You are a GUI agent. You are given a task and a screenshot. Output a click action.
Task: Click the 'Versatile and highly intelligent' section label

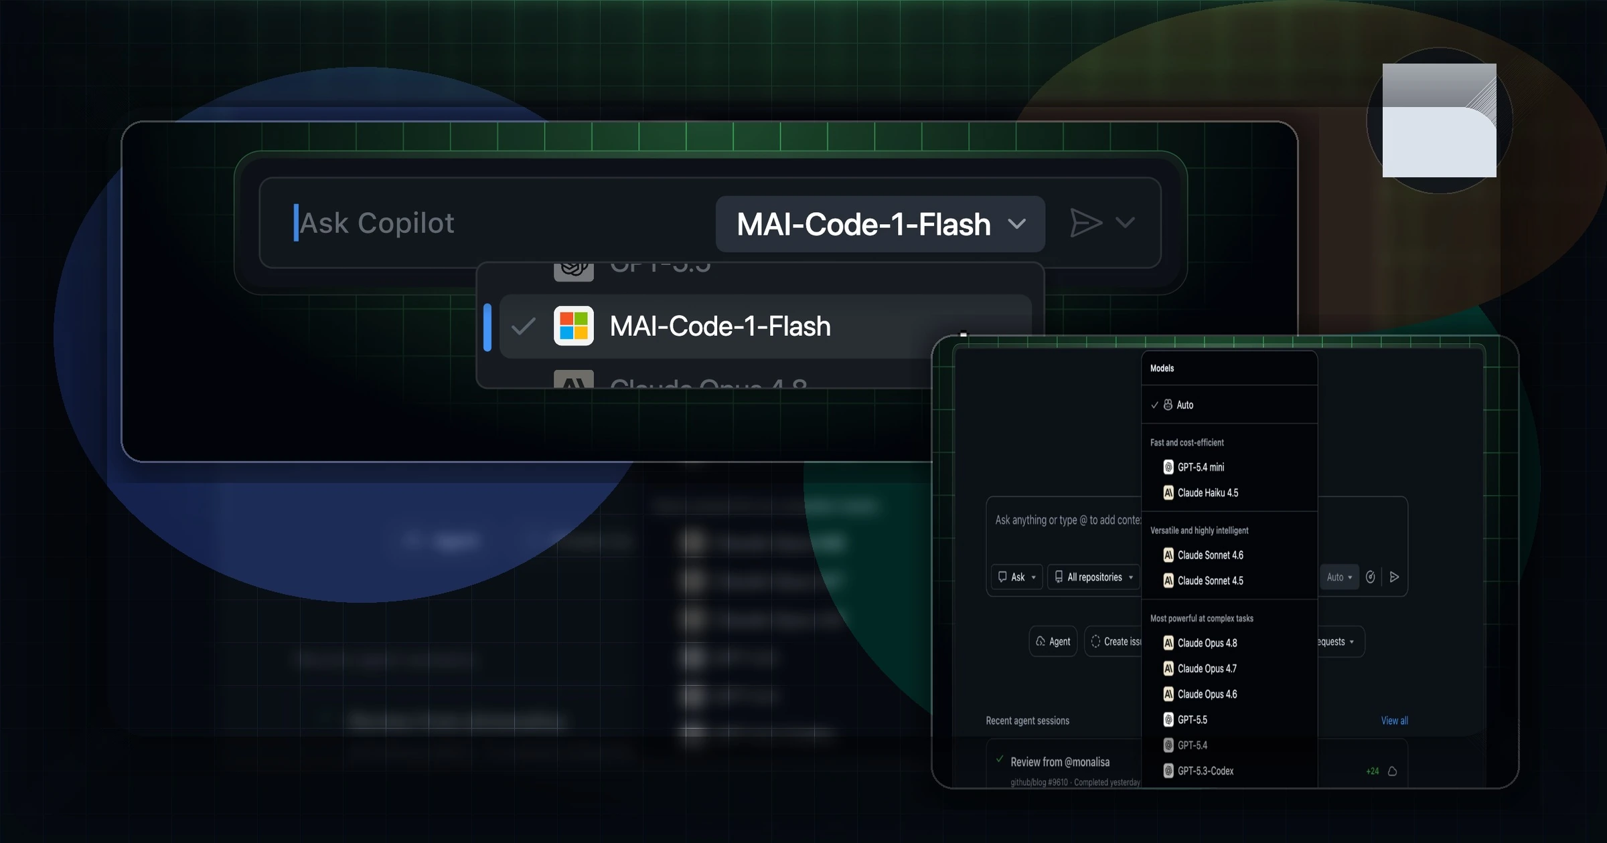coord(1199,531)
